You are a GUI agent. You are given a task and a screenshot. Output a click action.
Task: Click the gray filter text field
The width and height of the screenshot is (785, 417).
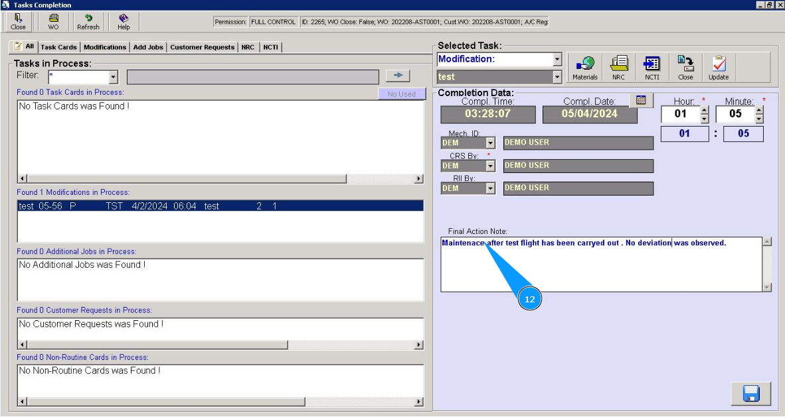click(x=253, y=77)
